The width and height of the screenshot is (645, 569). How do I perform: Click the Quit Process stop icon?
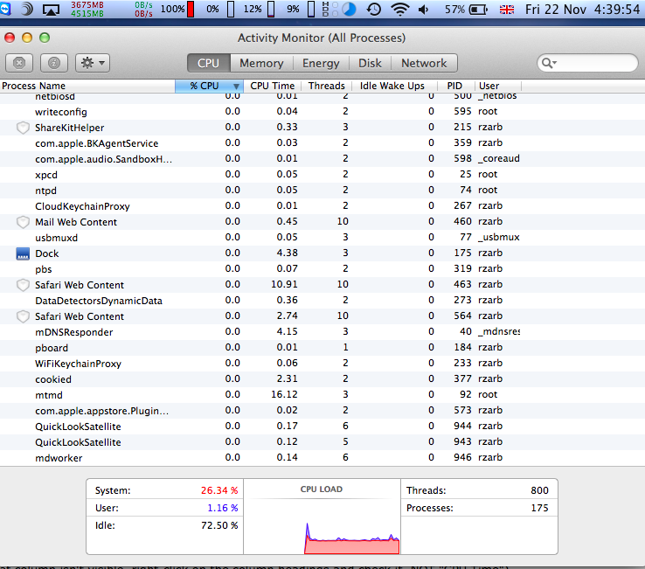19,63
